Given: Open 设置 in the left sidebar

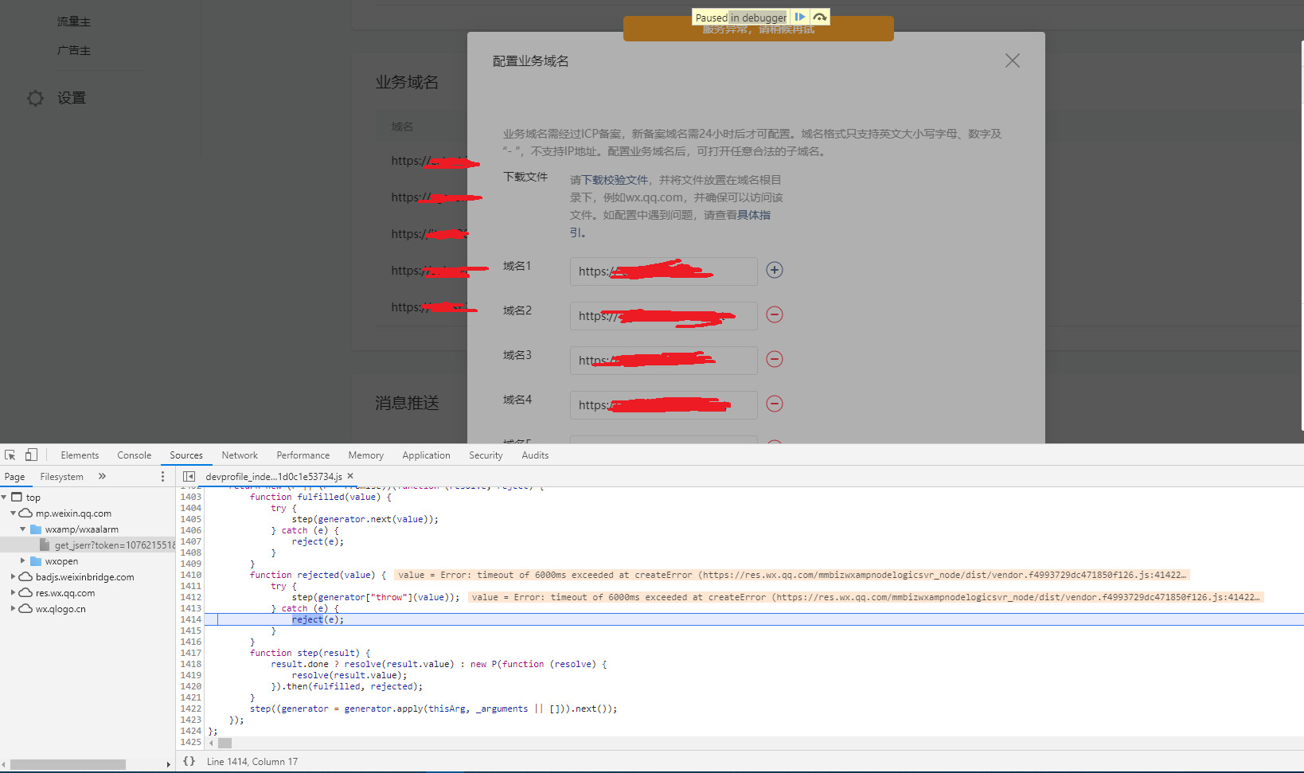Looking at the screenshot, I should click(72, 98).
